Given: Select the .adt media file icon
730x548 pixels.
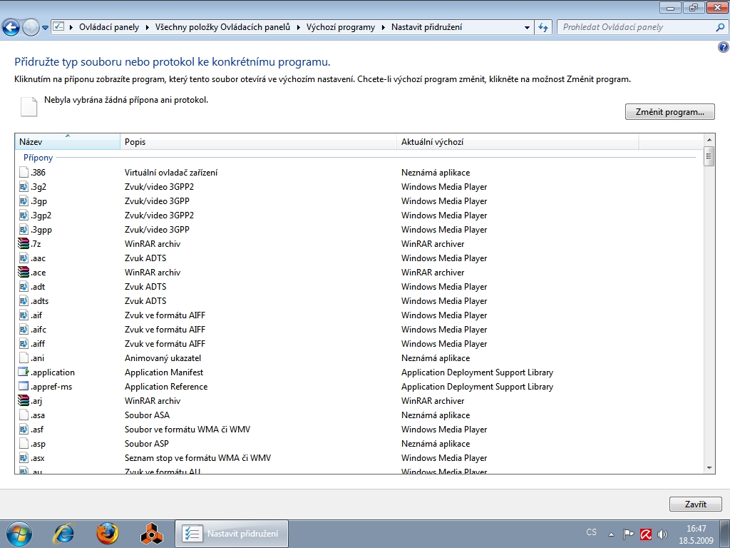Looking at the screenshot, I should [x=24, y=287].
